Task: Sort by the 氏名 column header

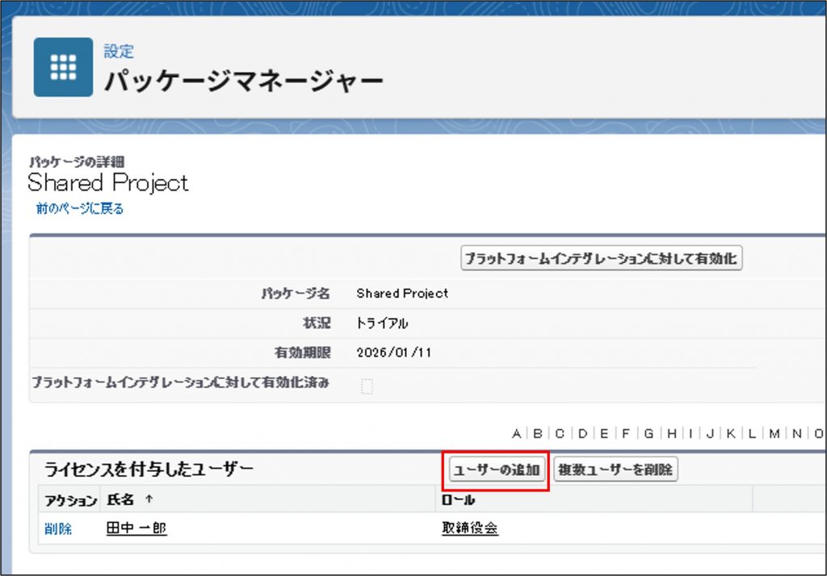Action: pos(122,500)
